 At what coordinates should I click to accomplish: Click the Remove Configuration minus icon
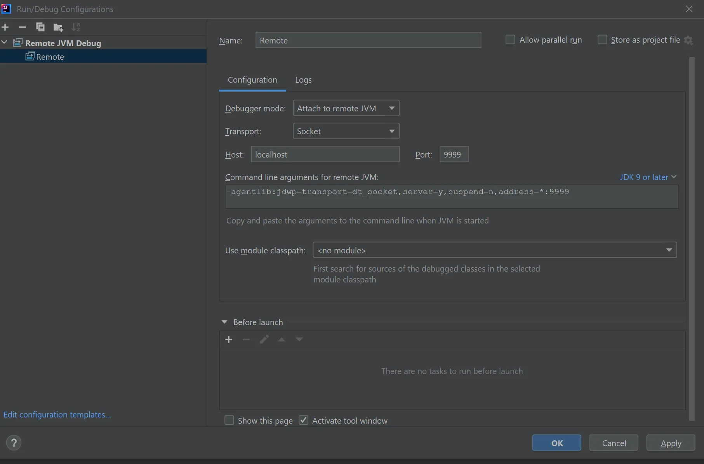tap(23, 27)
